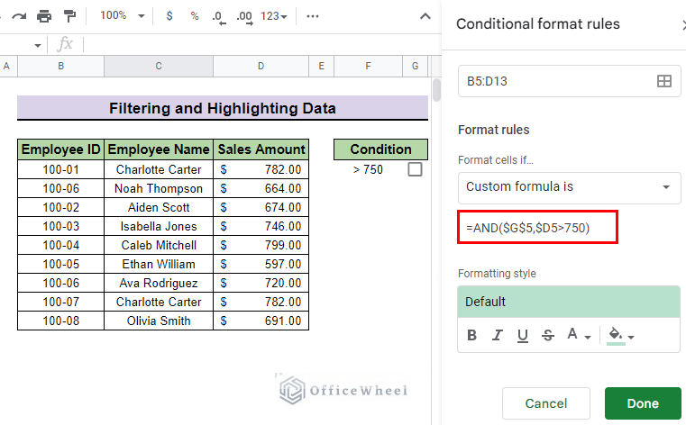Select cell with ID 100-07
Viewport: 686px width, 425px height.
[x=60, y=302]
